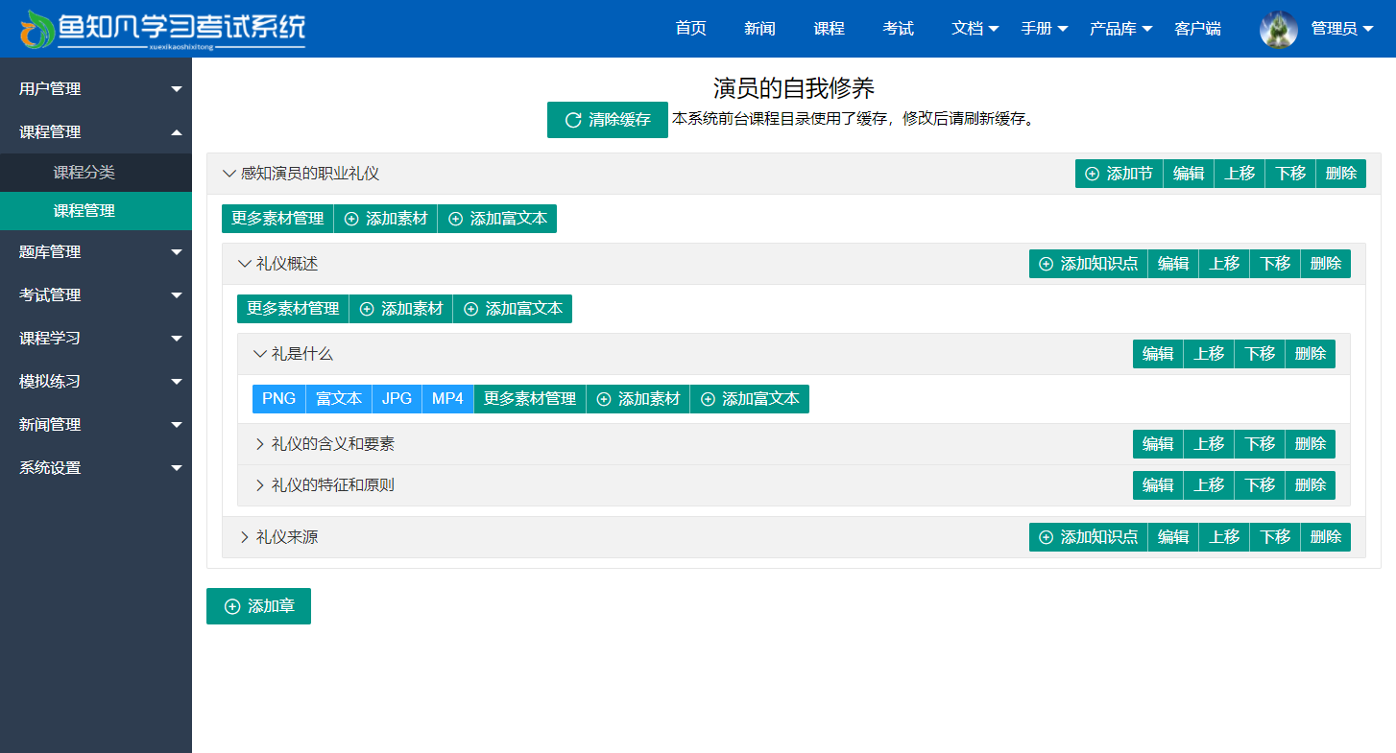Open the blue 富文本 material tag
1396x753 pixels.
[339, 399]
